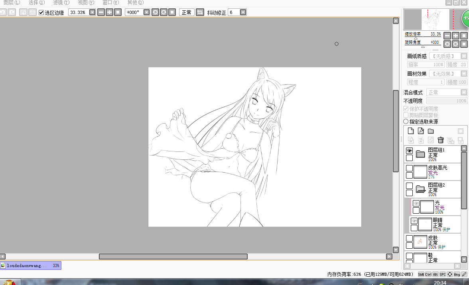Create a new linework pen layer
This screenshot has width=469, height=285.
click(421, 131)
